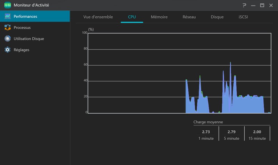Click the Moniteur d'Activité app icon
This screenshot has height=165, width=278.
point(7,5)
